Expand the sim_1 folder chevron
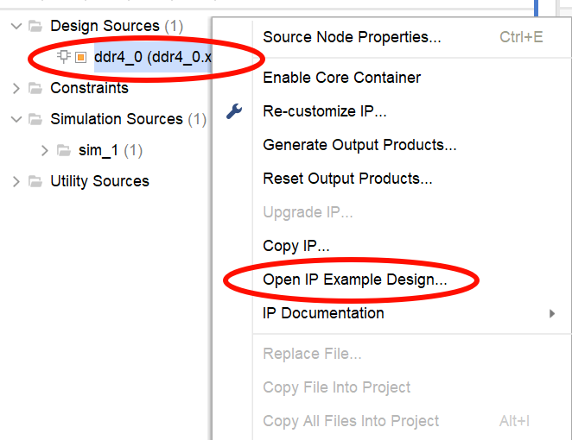Viewport: 572px width, 440px height. (x=45, y=150)
